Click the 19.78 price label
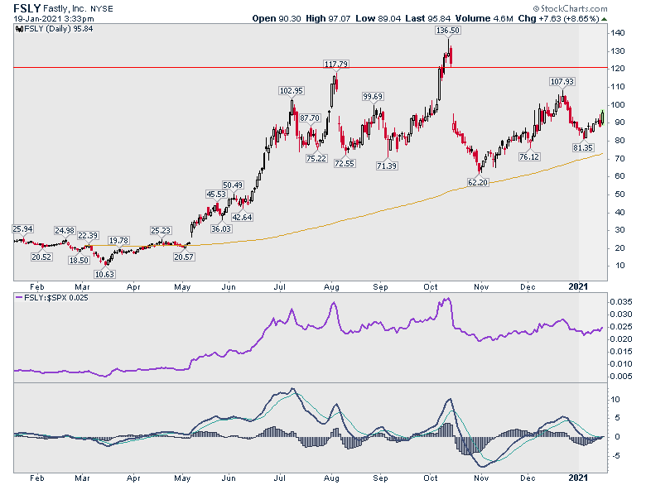 click(118, 241)
